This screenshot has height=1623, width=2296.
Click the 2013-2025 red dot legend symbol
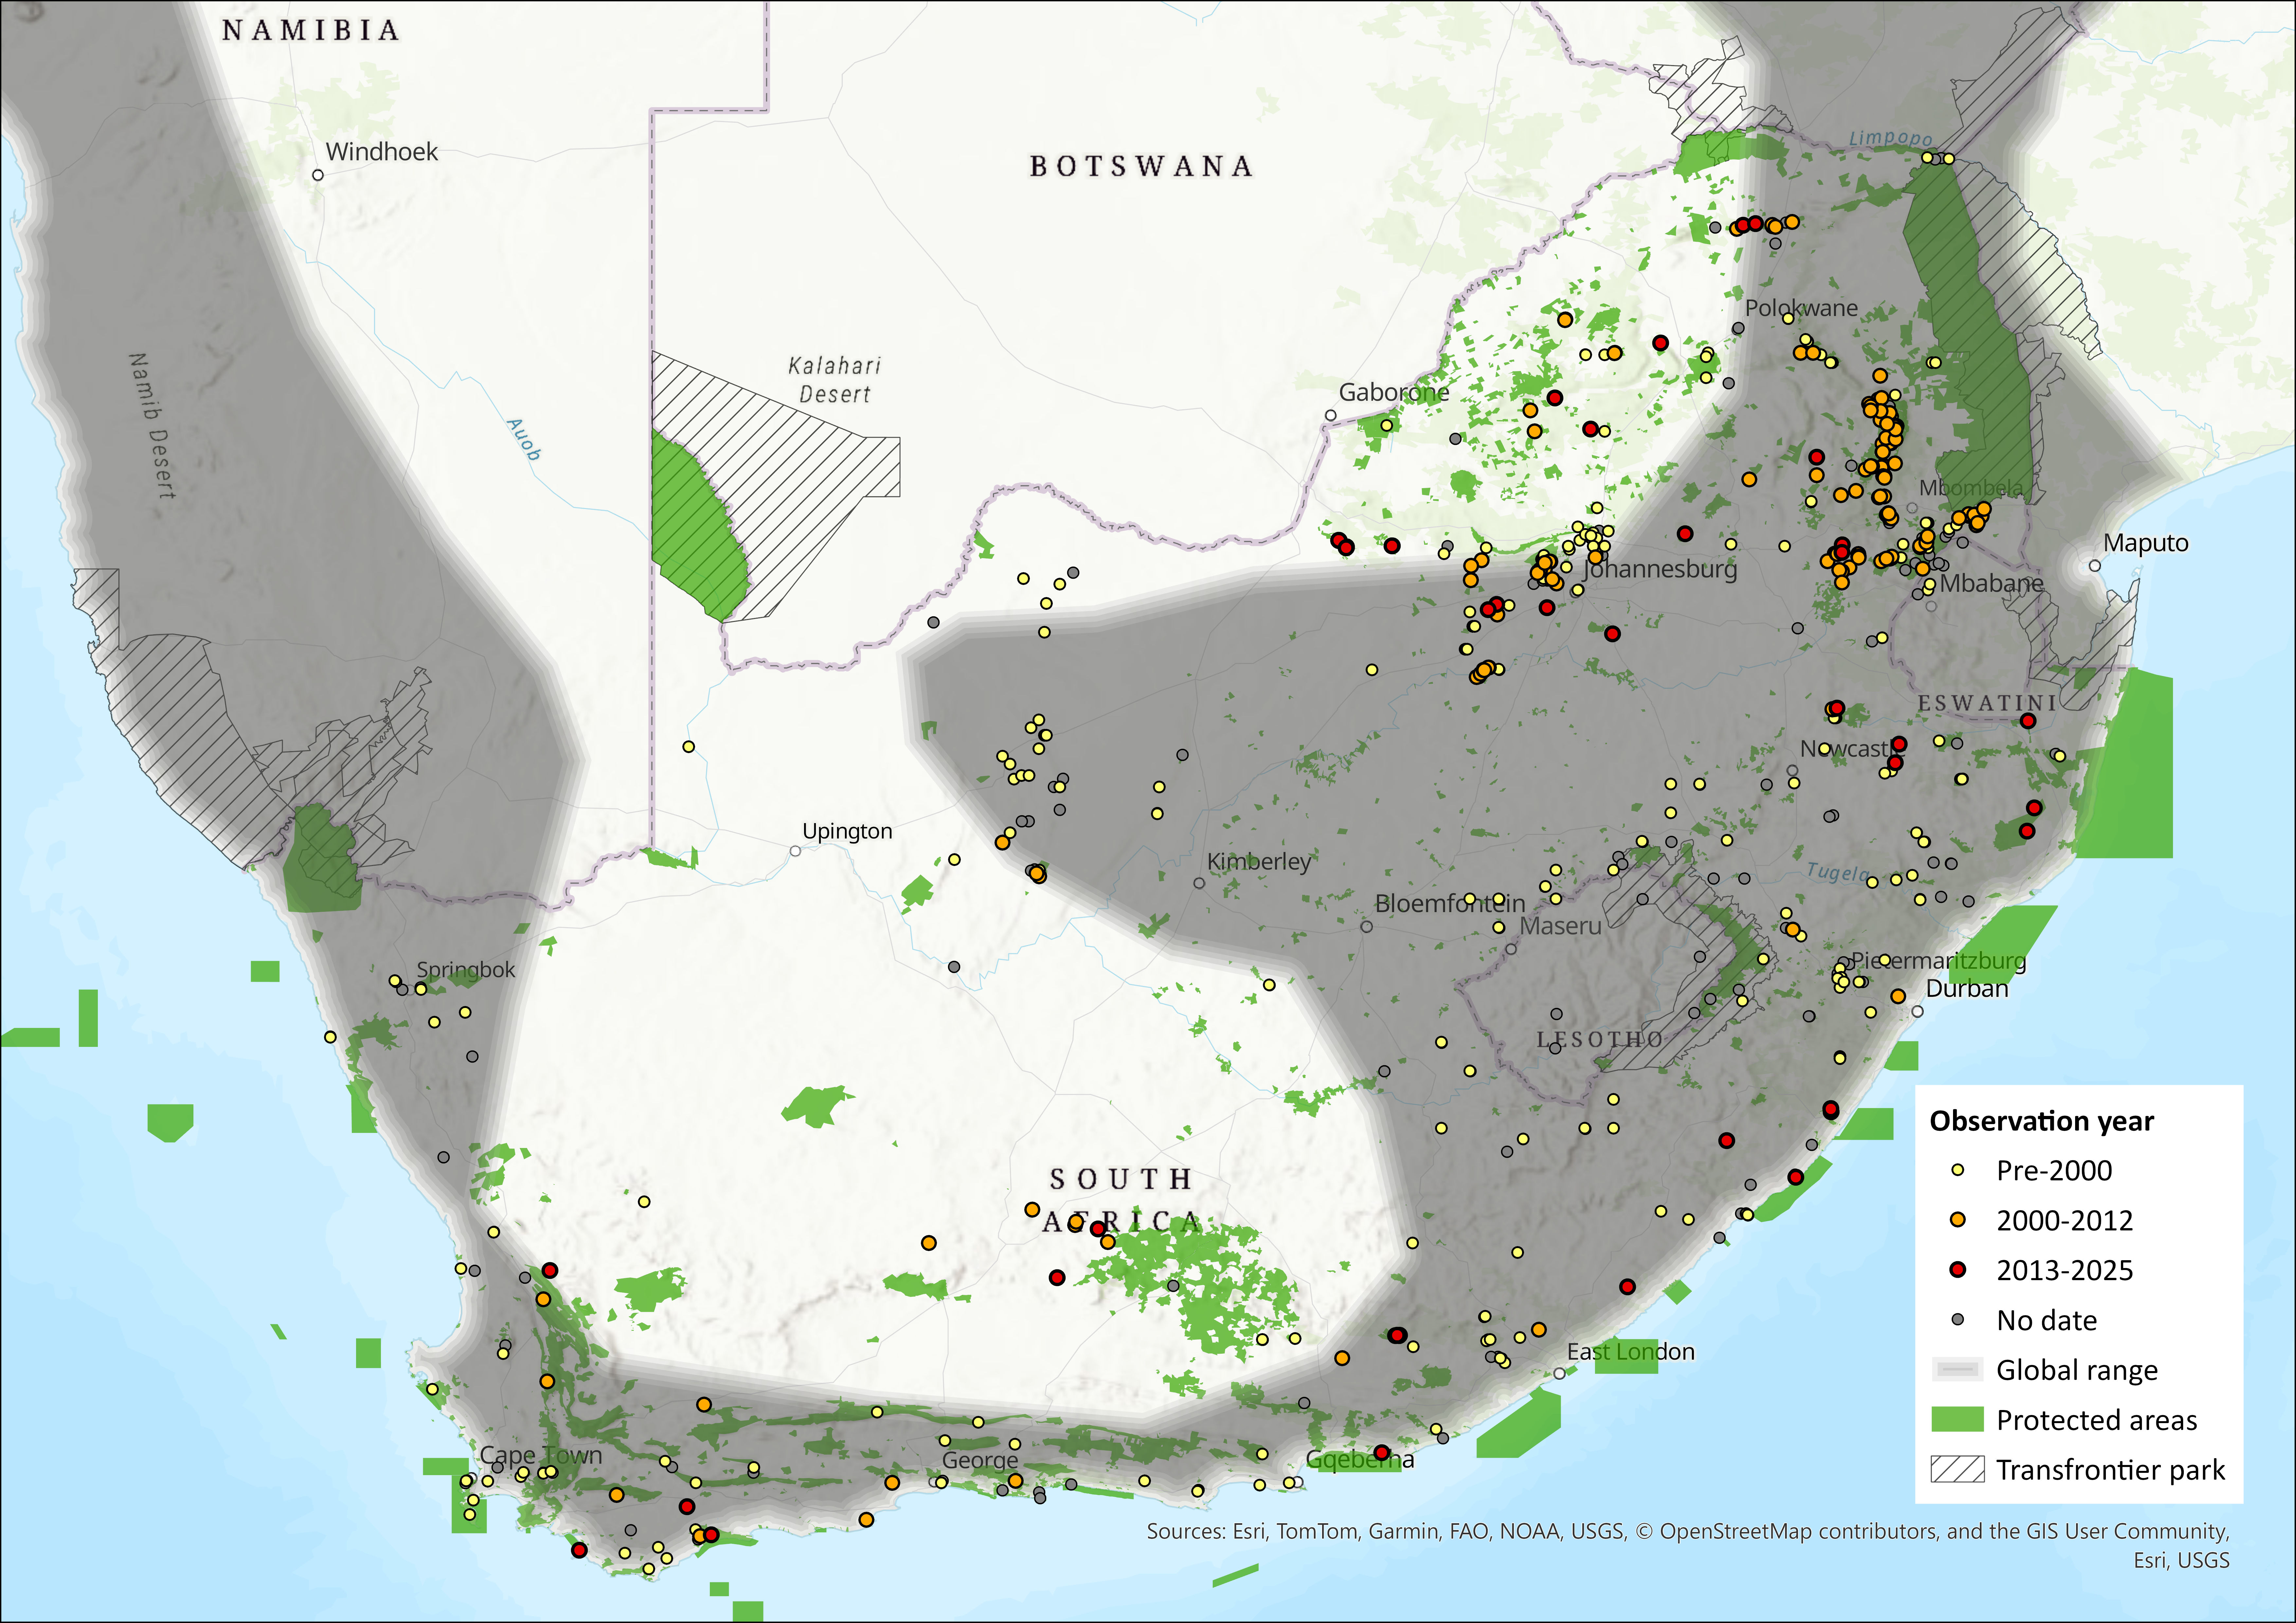click(x=1958, y=1270)
